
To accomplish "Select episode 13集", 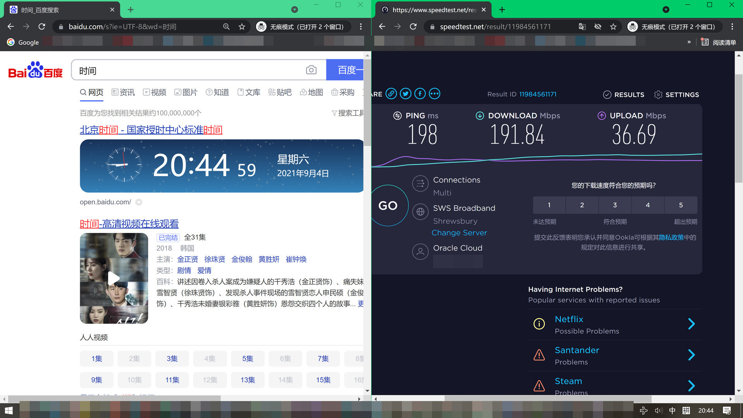I will coord(248,380).
